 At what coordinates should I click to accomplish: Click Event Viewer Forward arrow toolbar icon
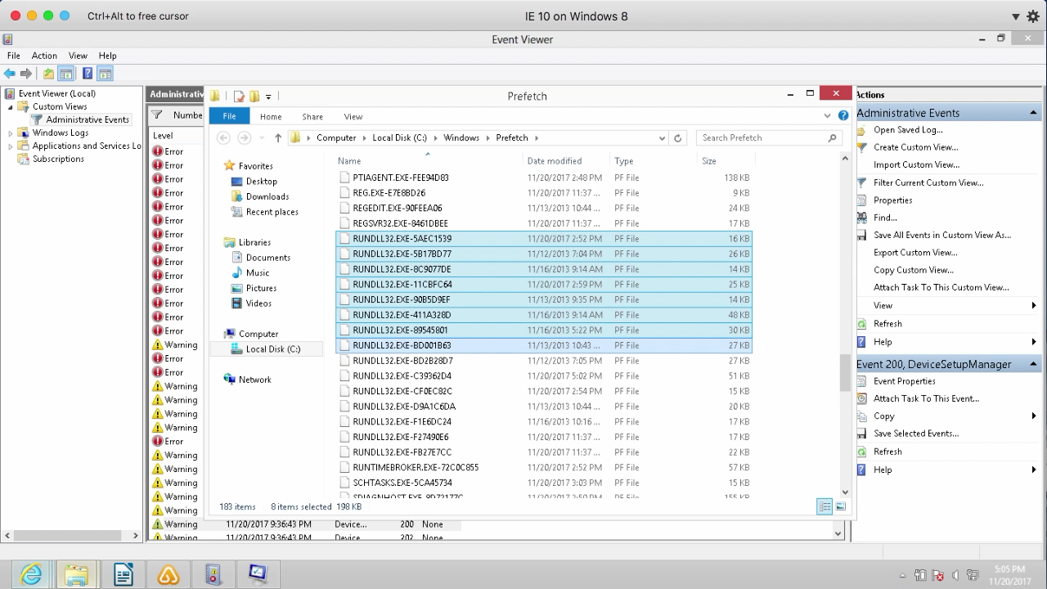pyautogui.click(x=26, y=74)
